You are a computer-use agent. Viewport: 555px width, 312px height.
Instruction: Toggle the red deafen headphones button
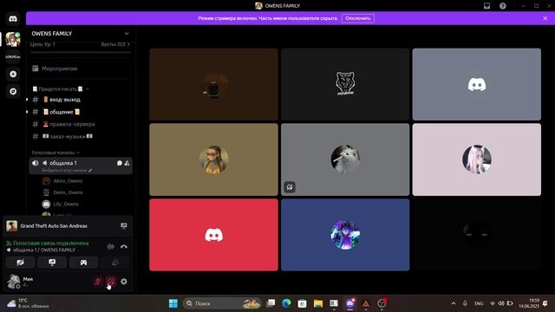pyautogui.click(x=111, y=282)
